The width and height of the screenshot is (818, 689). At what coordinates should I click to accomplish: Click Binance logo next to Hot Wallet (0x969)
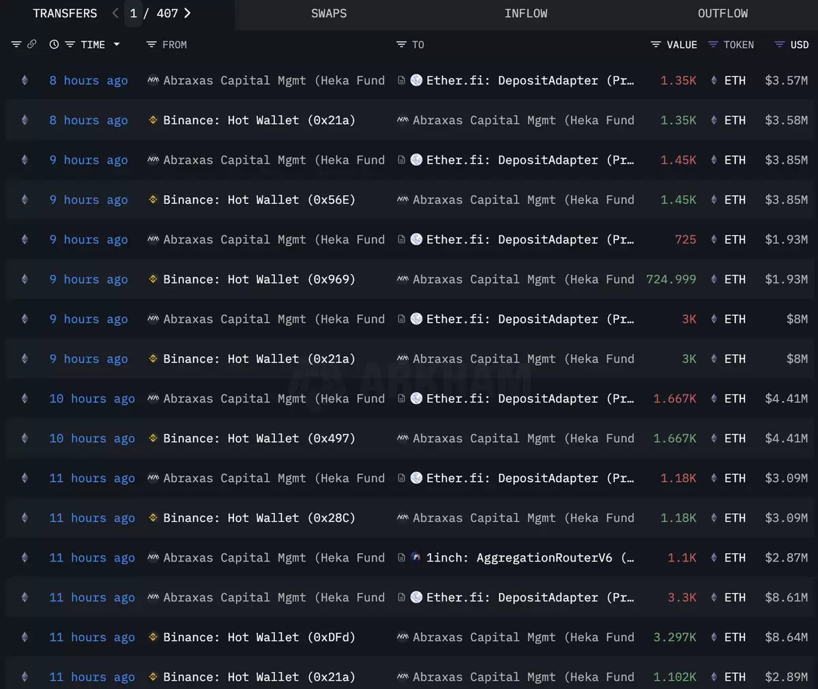click(153, 278)
